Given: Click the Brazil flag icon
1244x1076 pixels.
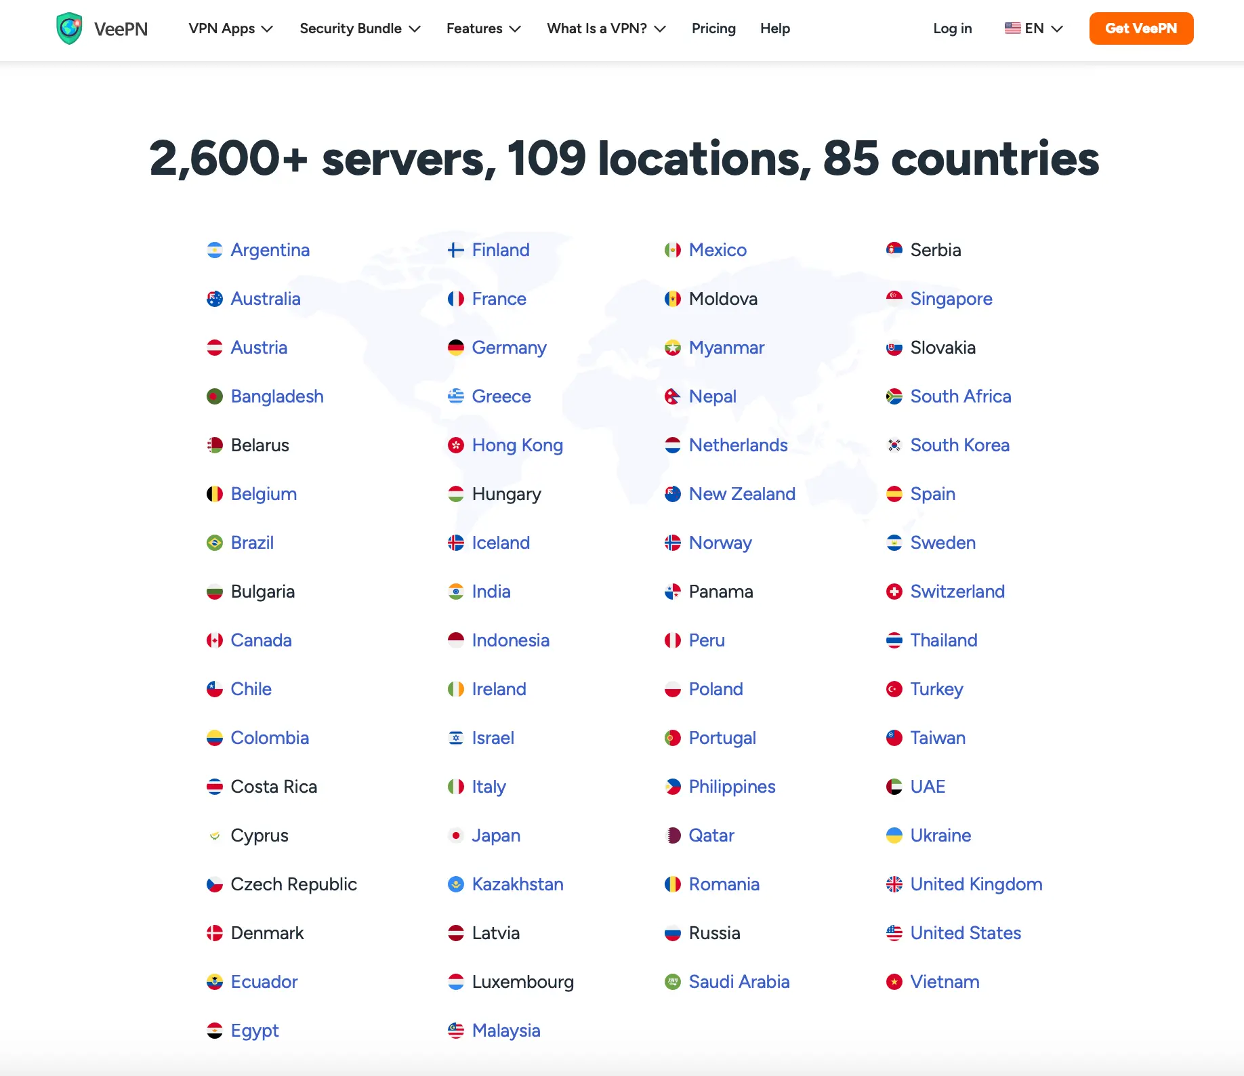Looking at the screenshot, I should [x=215, y=543].
